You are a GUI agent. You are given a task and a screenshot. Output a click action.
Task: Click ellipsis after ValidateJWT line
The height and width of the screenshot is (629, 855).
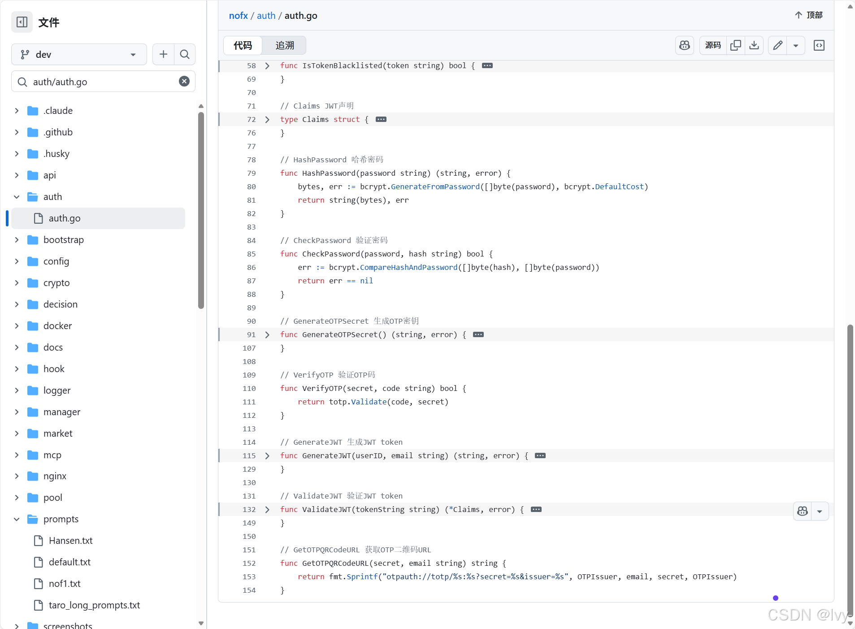(536, 509)
